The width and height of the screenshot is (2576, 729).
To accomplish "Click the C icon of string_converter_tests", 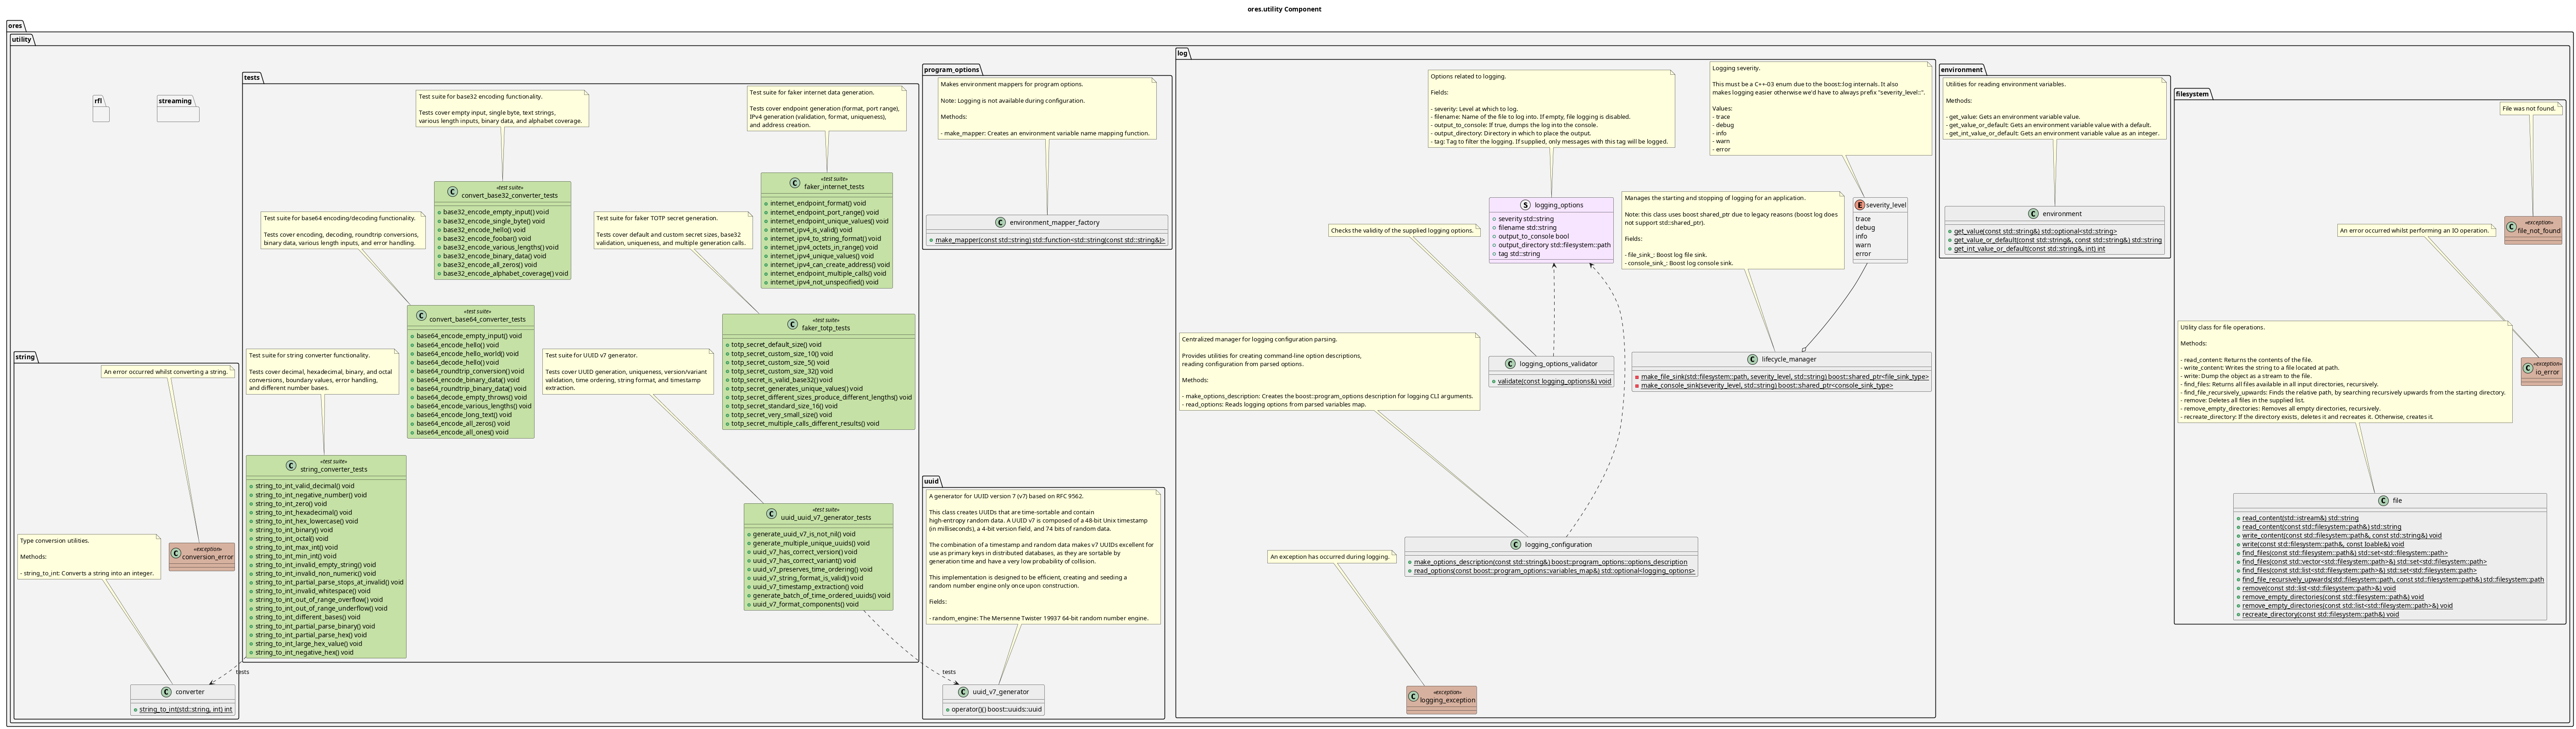I will click(x=291, y=465).
